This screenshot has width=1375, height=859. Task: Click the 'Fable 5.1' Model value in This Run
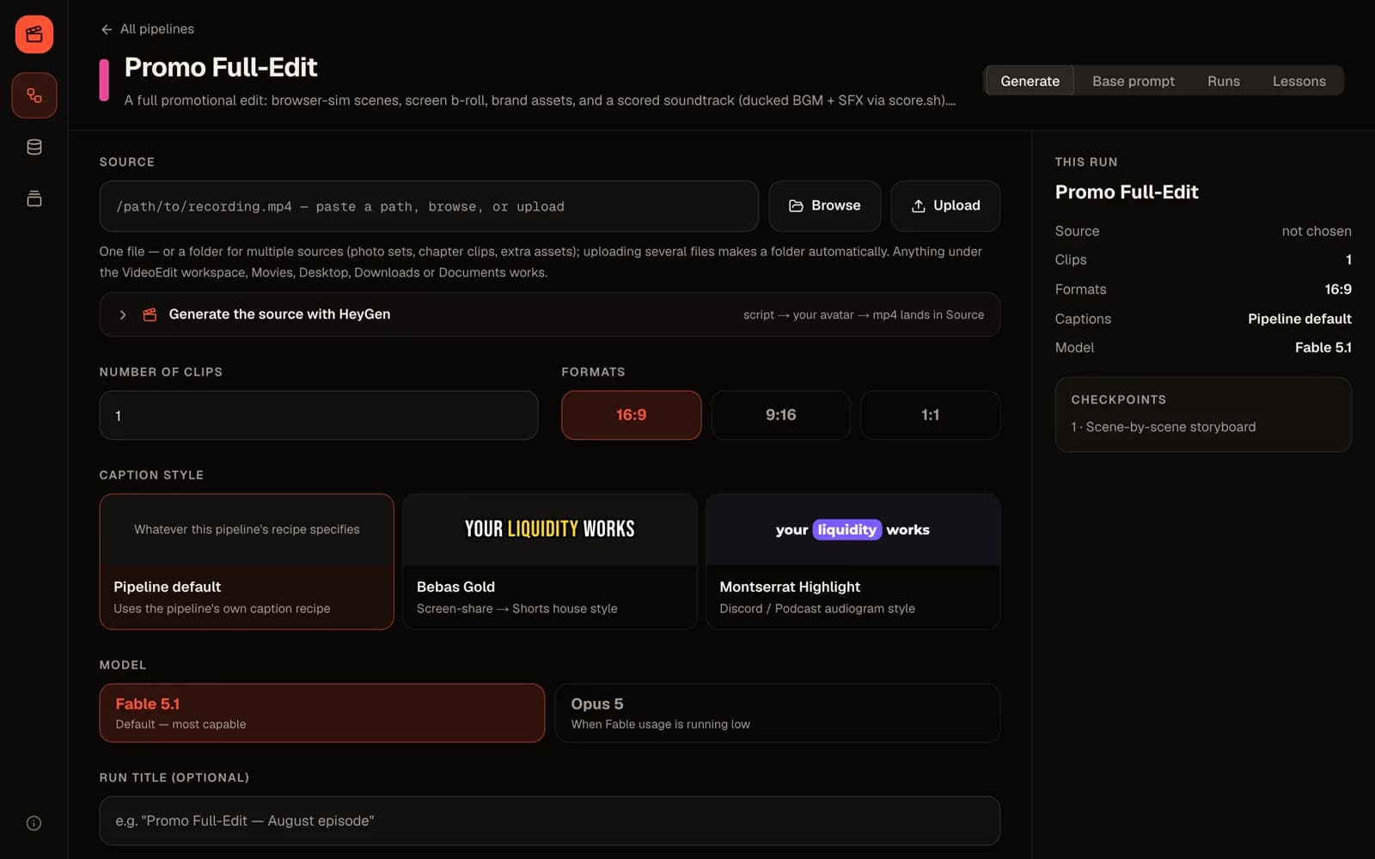tap(1323, 347)
